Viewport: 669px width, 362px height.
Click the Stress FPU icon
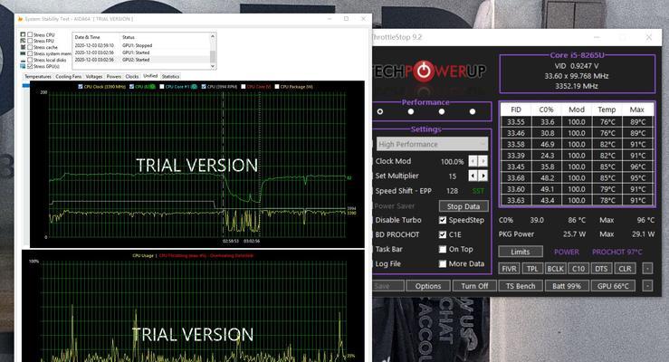[23, 41]
